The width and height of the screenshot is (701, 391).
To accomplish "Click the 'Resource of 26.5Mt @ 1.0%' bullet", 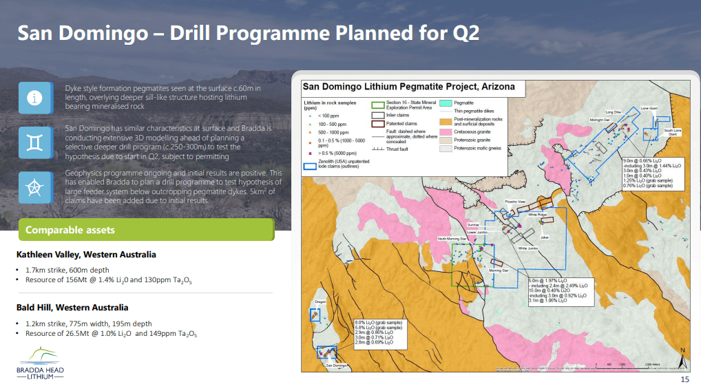I will 111,334.
